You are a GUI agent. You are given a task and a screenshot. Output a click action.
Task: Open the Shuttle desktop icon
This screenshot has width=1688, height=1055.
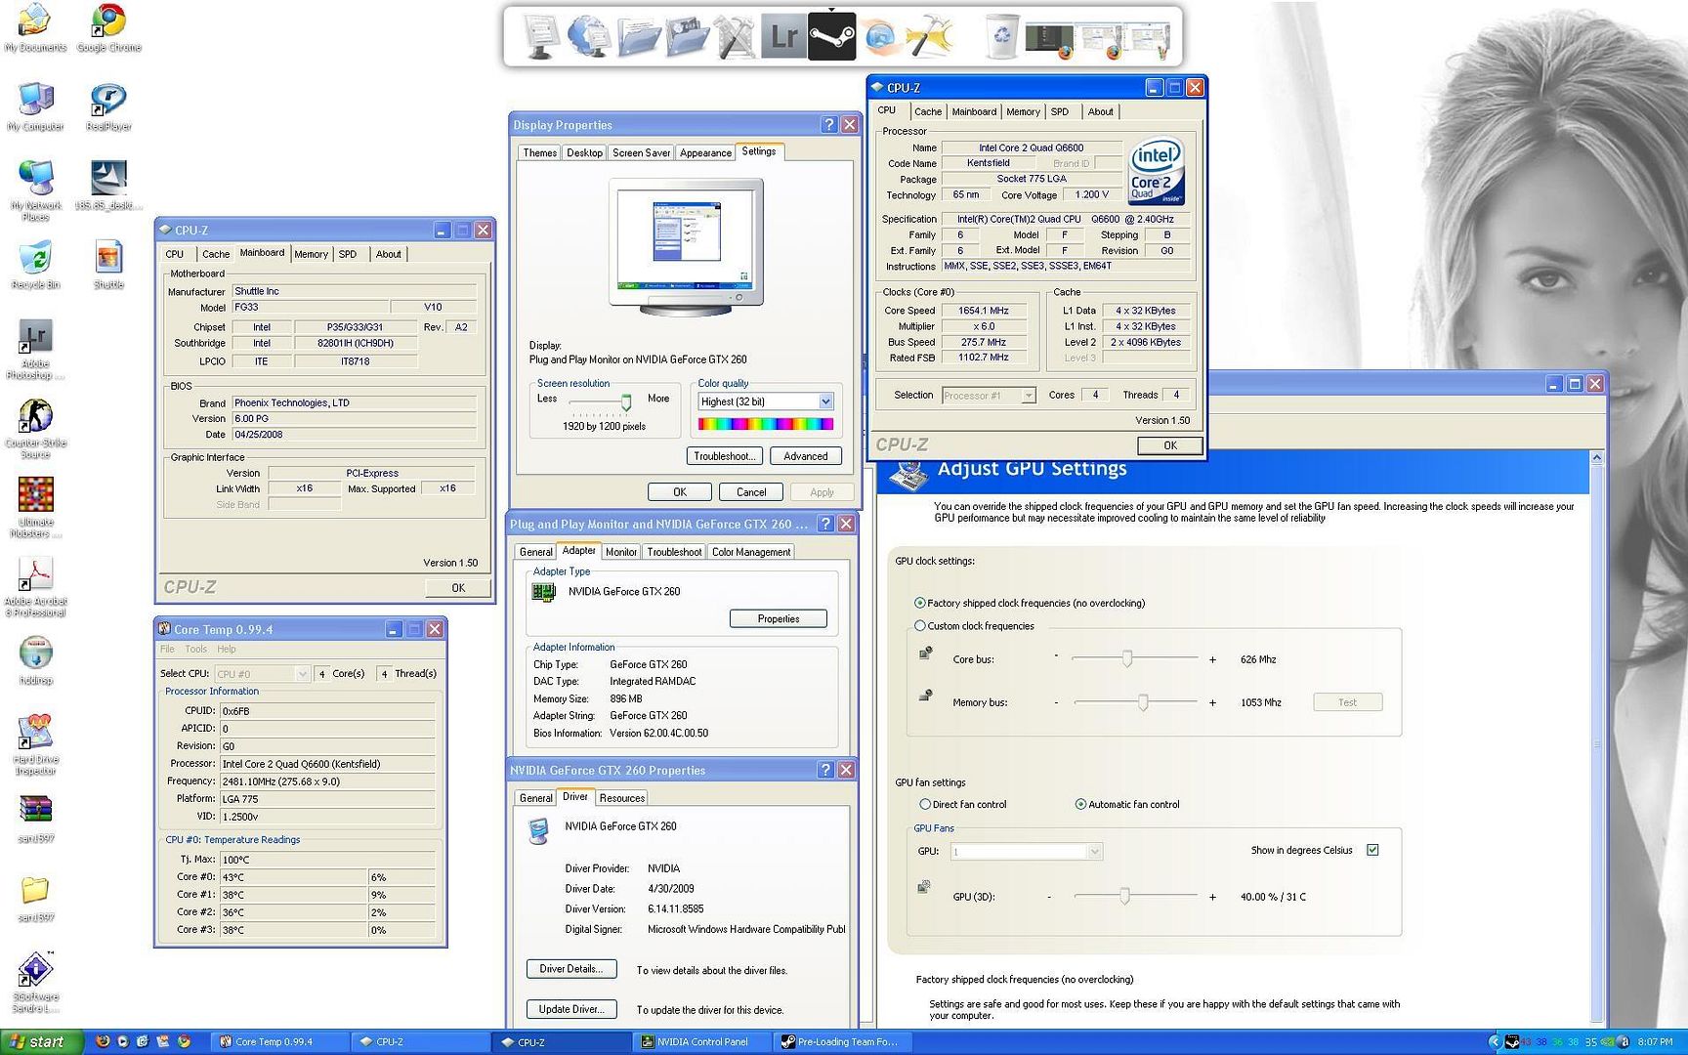(108, 265)
